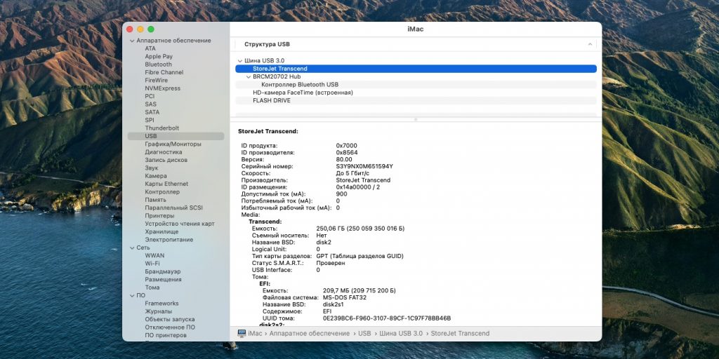Open SATA hardware section

(152, 112)
